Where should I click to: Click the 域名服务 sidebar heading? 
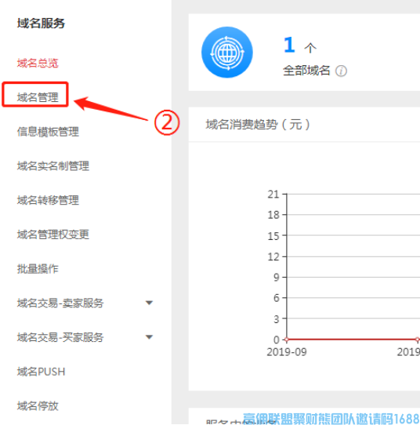(x=41, y=23)
